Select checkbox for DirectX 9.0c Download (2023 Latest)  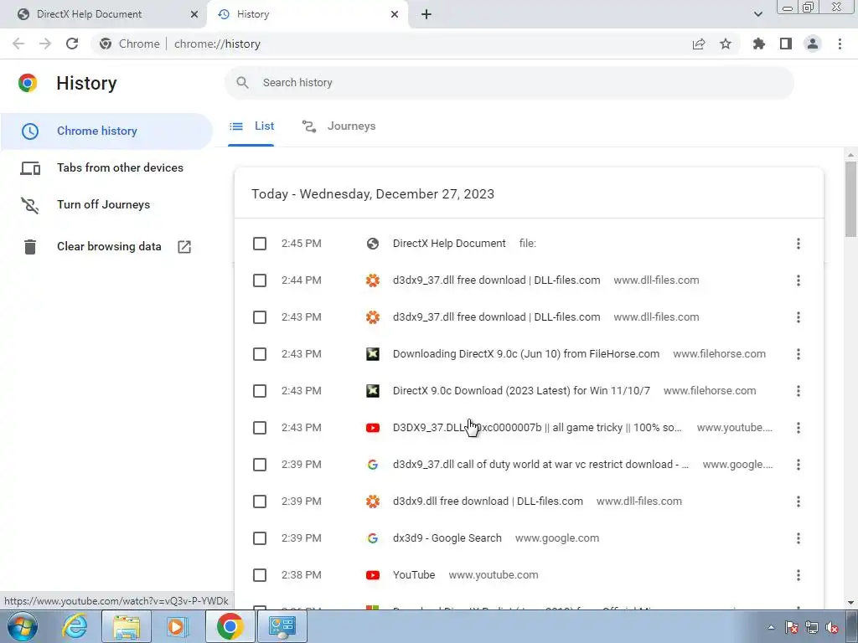[x=260, y=391]
